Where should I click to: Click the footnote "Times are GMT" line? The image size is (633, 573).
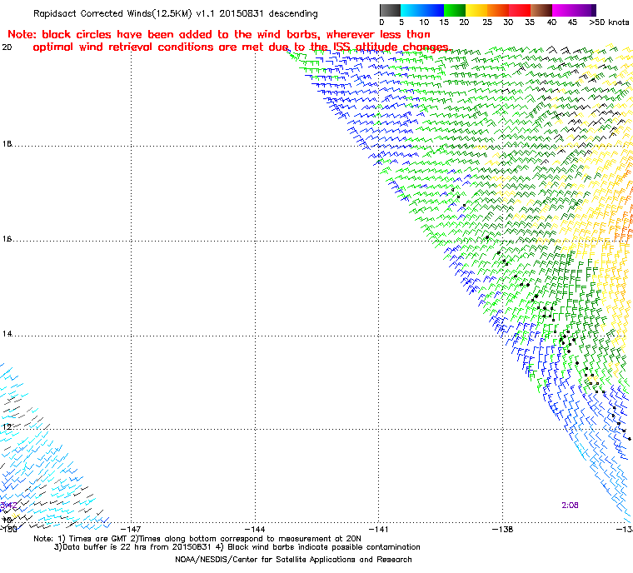[x=197, y=539]
